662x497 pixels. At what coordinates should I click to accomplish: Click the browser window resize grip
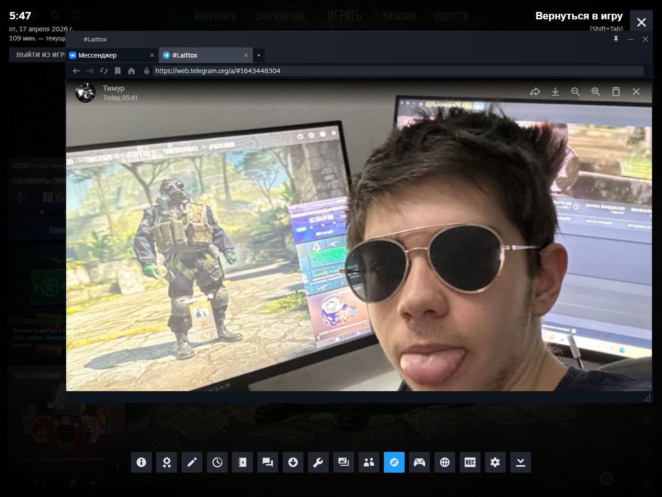point(647,398)
